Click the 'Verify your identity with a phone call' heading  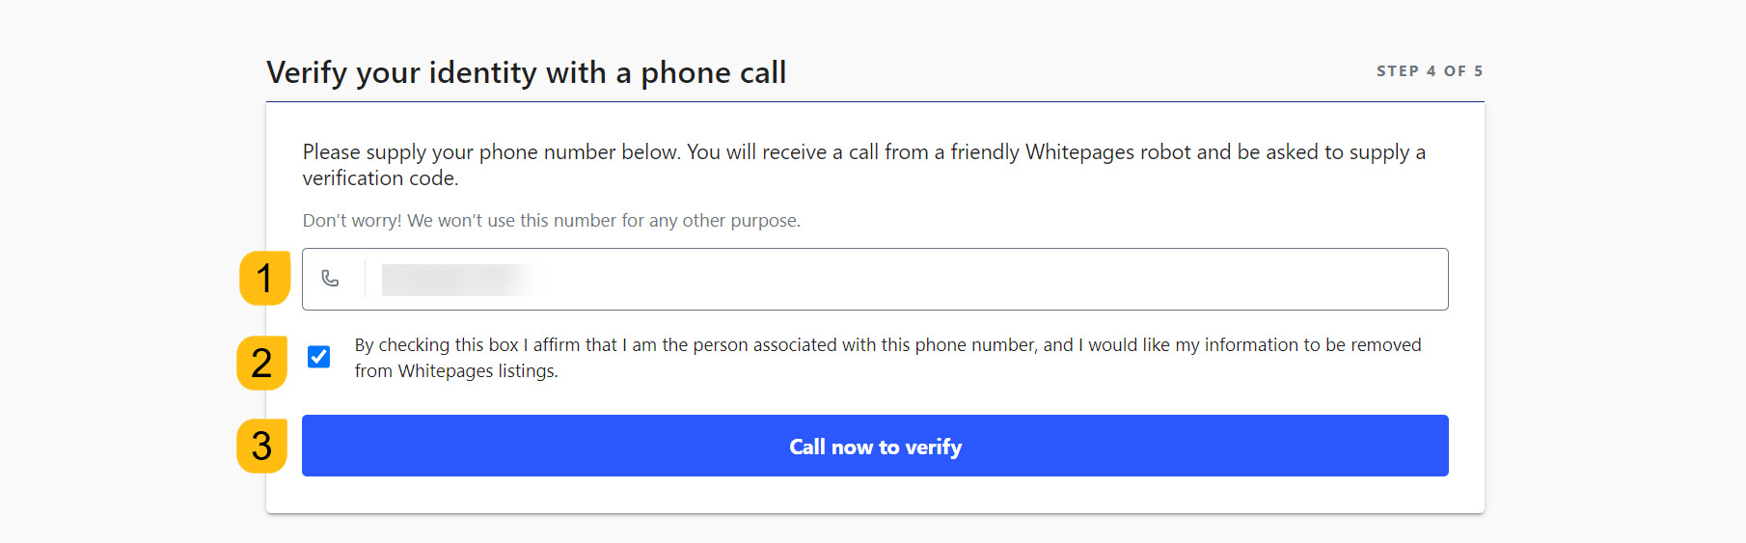click(x=526, y=72)
